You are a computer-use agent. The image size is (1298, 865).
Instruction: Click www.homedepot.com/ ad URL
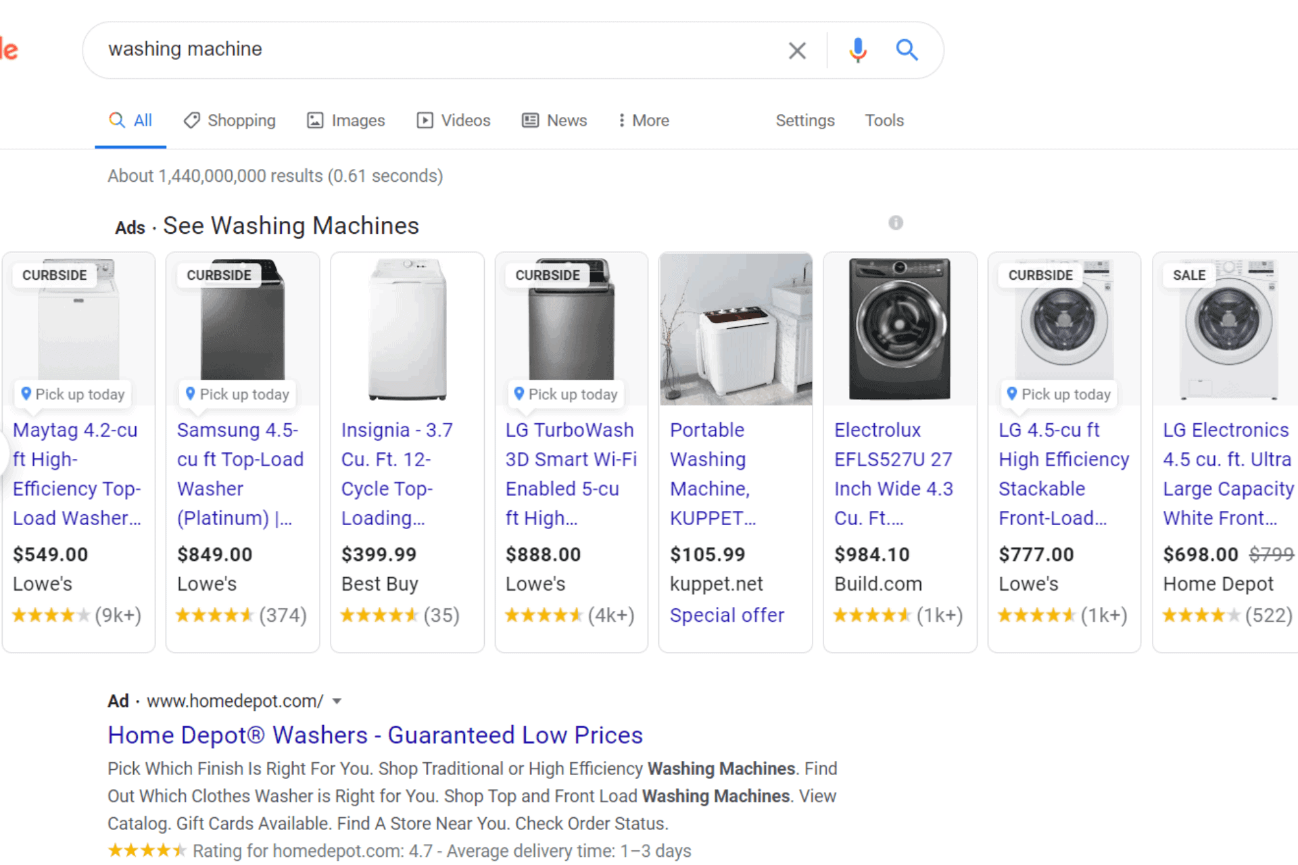click(x=235, y=701)
